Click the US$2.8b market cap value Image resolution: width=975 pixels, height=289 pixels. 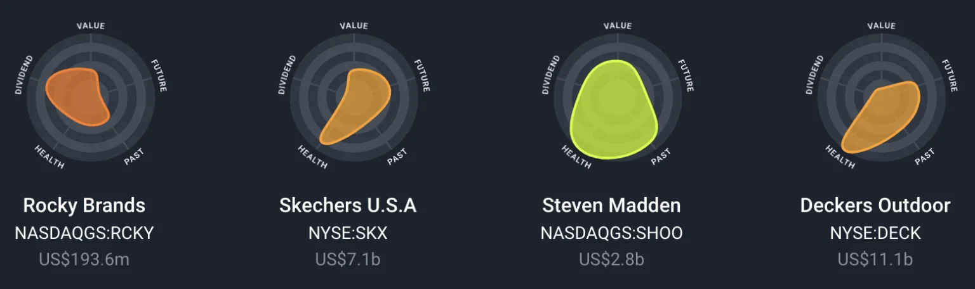tap(611, 259)
